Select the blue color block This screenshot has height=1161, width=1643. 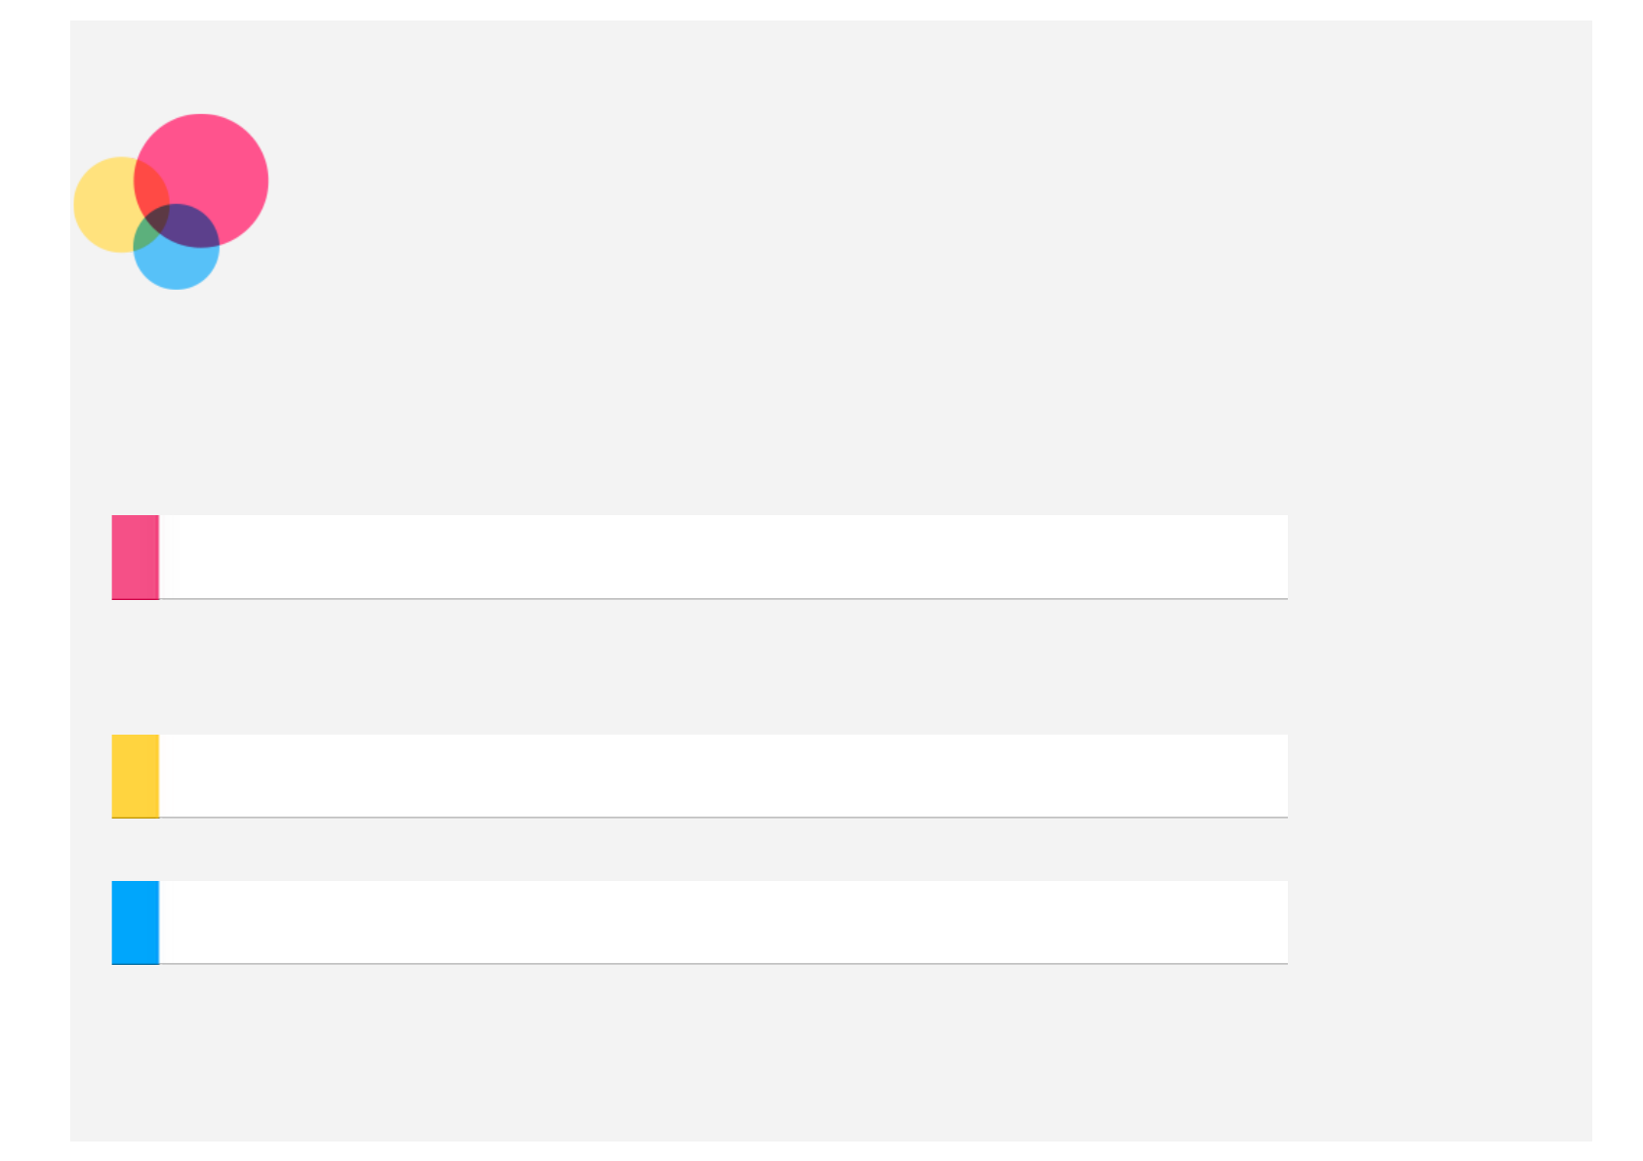[136, 922]
